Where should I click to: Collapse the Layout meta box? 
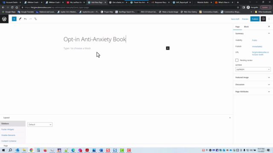230,118
